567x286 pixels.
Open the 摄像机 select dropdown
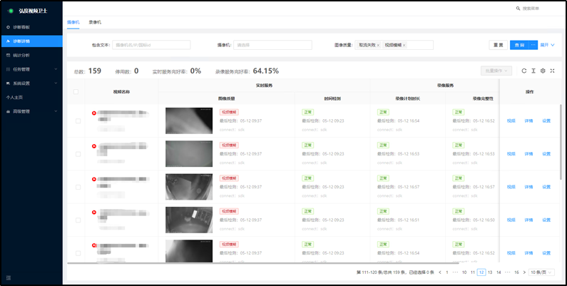[x=272, y=45]
